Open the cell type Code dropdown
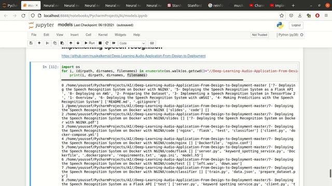This screenshot has width=332, height=186. [132, 43]
